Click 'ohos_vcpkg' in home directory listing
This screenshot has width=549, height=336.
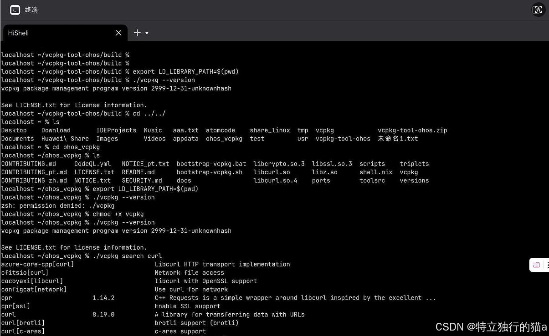(x=224, y=139)
